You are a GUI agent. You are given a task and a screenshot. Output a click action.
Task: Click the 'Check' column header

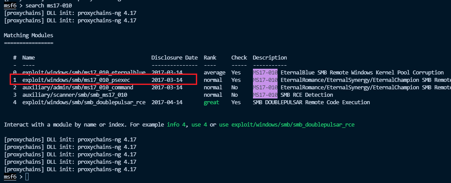[x=239, y=58]
